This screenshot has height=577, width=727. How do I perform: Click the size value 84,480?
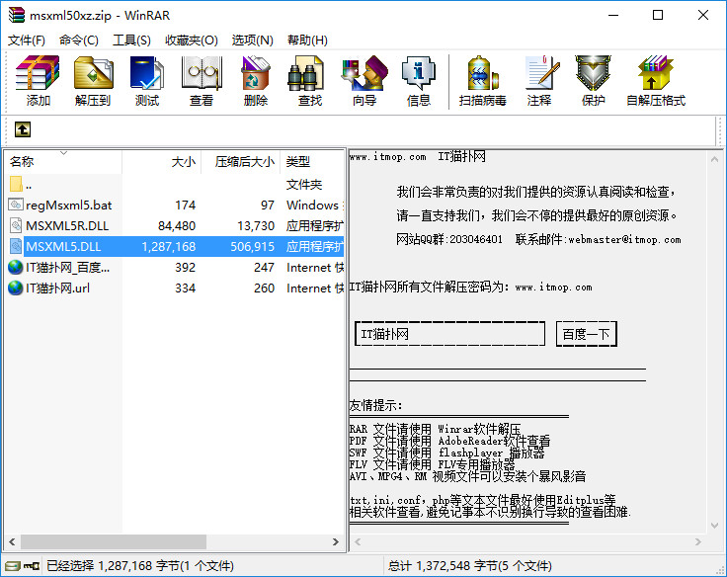[177, 226]
